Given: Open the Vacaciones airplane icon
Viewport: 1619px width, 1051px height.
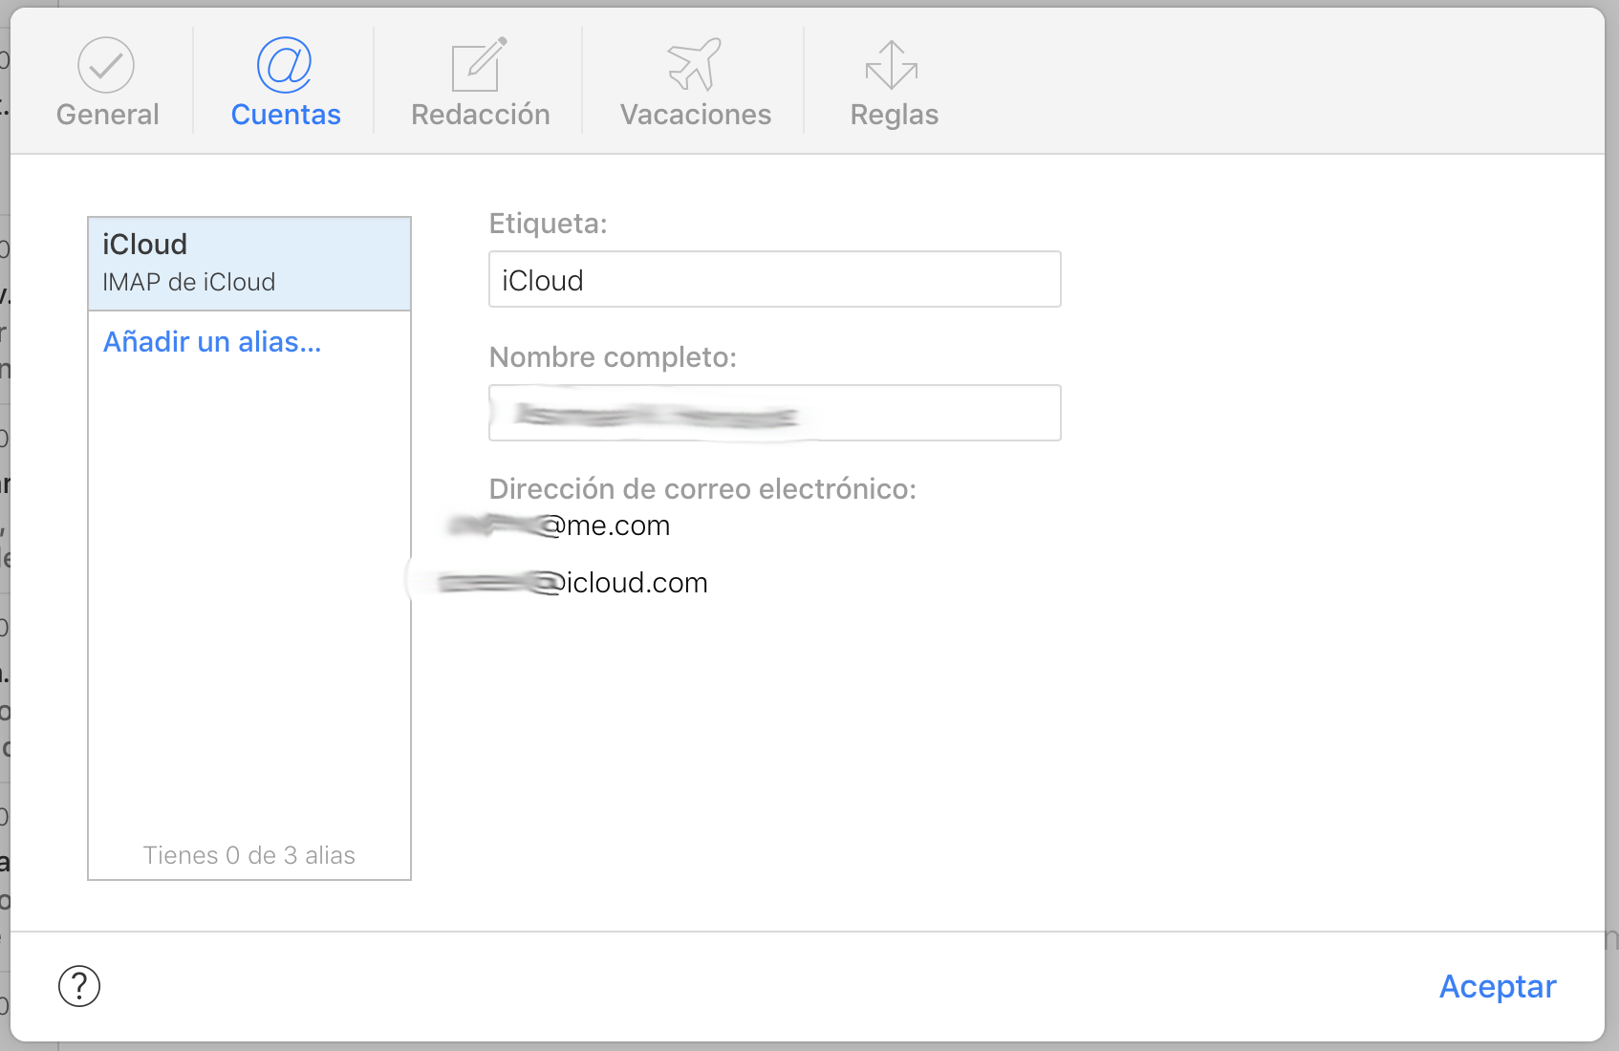Looking at the screenshot, I should tap(695, 65).
